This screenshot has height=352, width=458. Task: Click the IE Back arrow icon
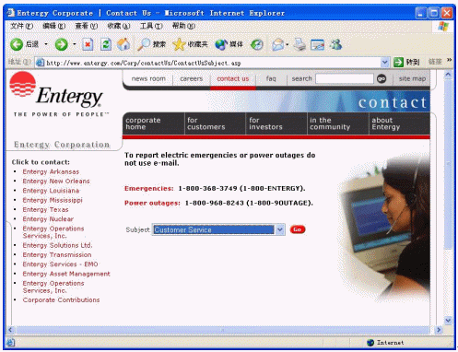(x=17, y=44)
